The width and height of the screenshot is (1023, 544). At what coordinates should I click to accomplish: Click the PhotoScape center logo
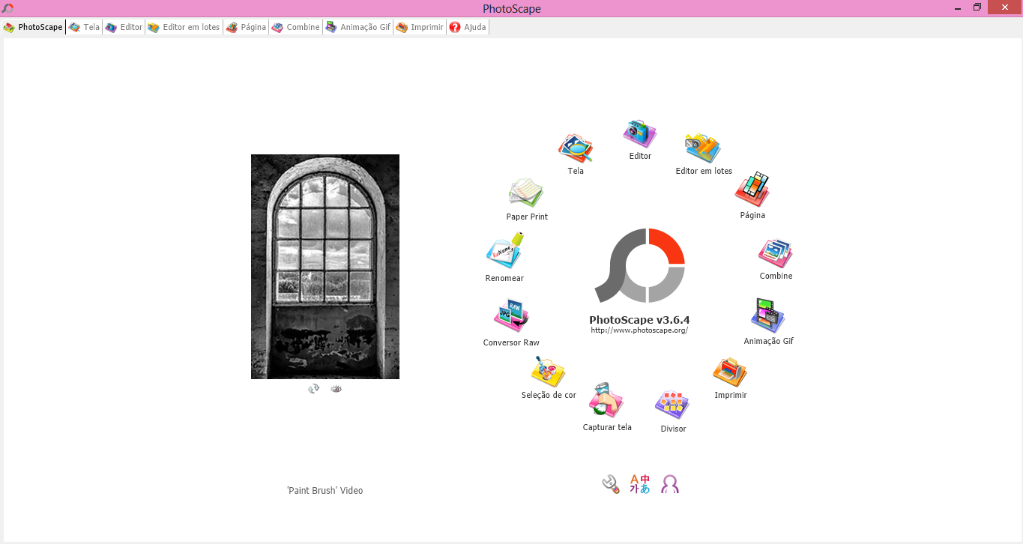pos(640,265)
